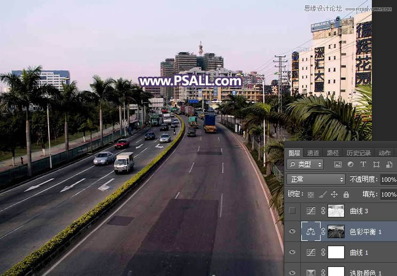Hide the 色彩平衡 1 layer
The image size is (397, 276).
coord(292,231)
